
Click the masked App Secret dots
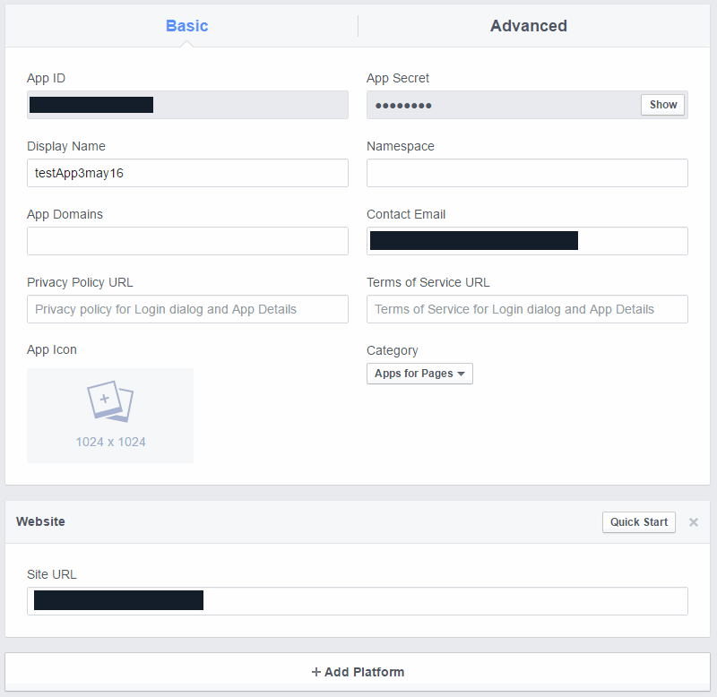(x=403, y=106)
